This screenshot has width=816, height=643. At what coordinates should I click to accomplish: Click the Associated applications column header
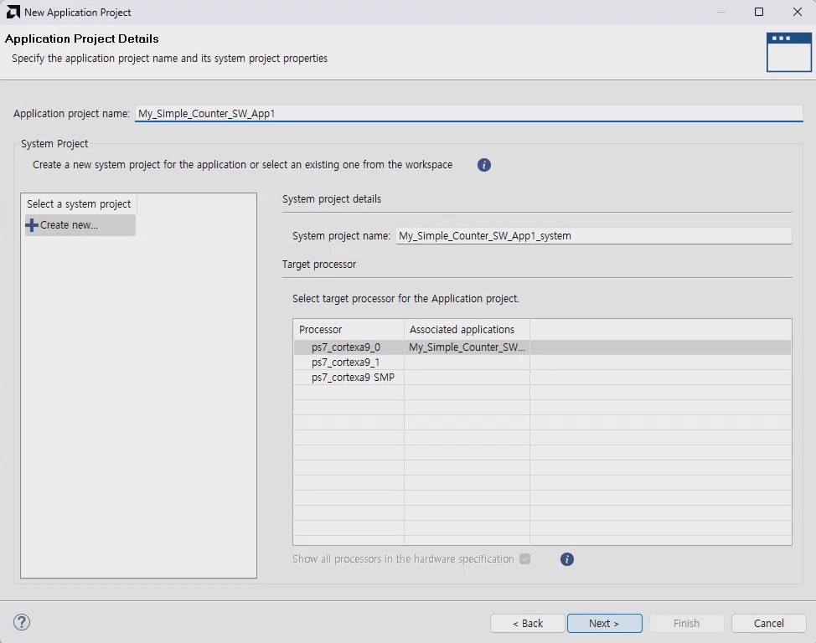tap(467, 329)
